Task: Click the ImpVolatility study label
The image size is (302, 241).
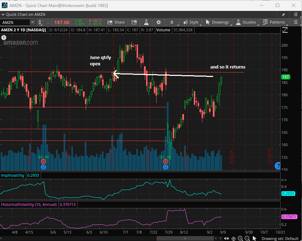Action: 13,176
